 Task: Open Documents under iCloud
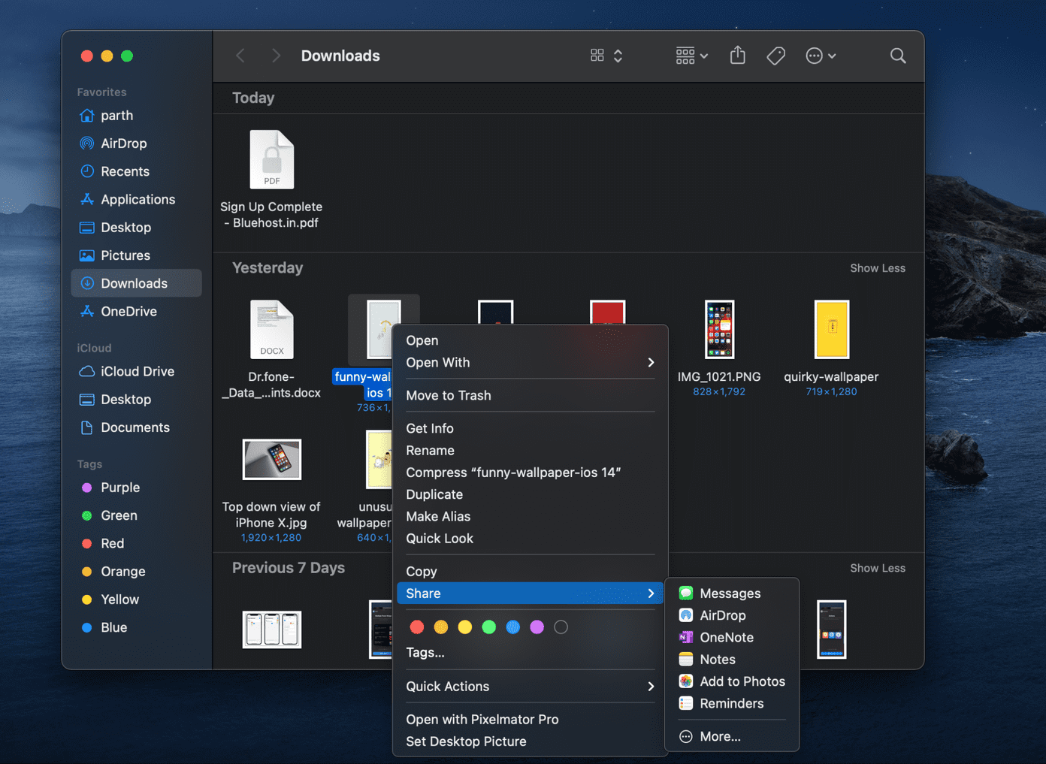pos(136,427)
